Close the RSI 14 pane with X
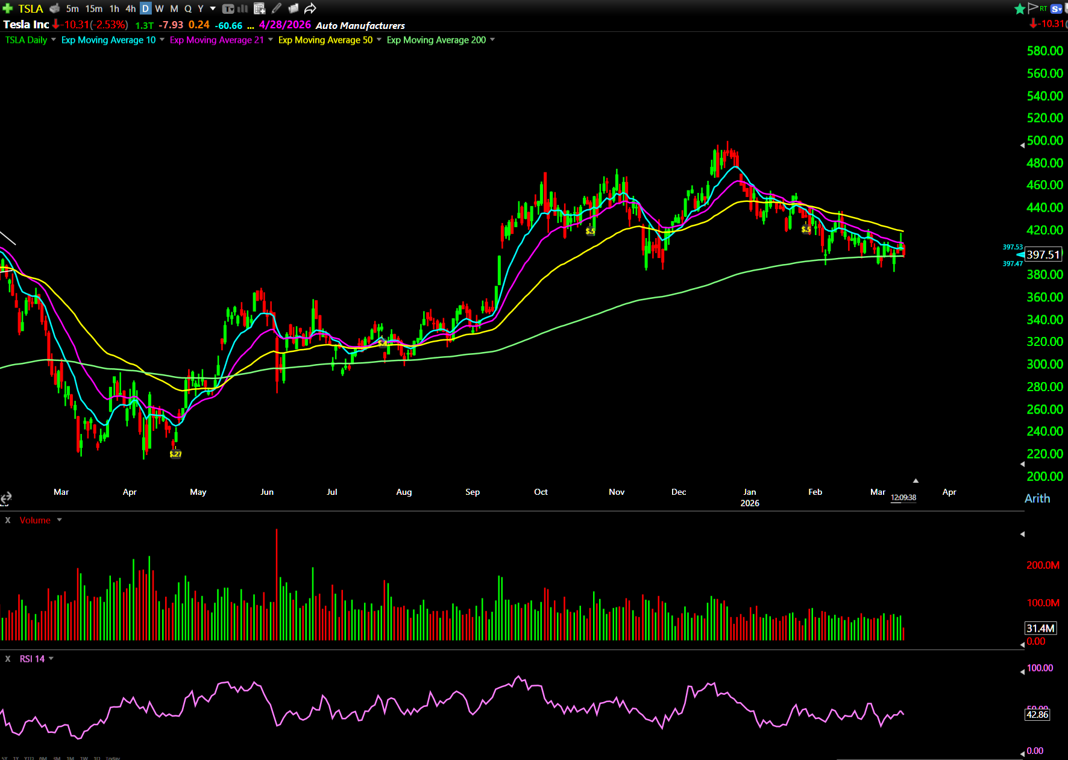1068x760 pixels. pyautogui.click(x=8, y=659)
